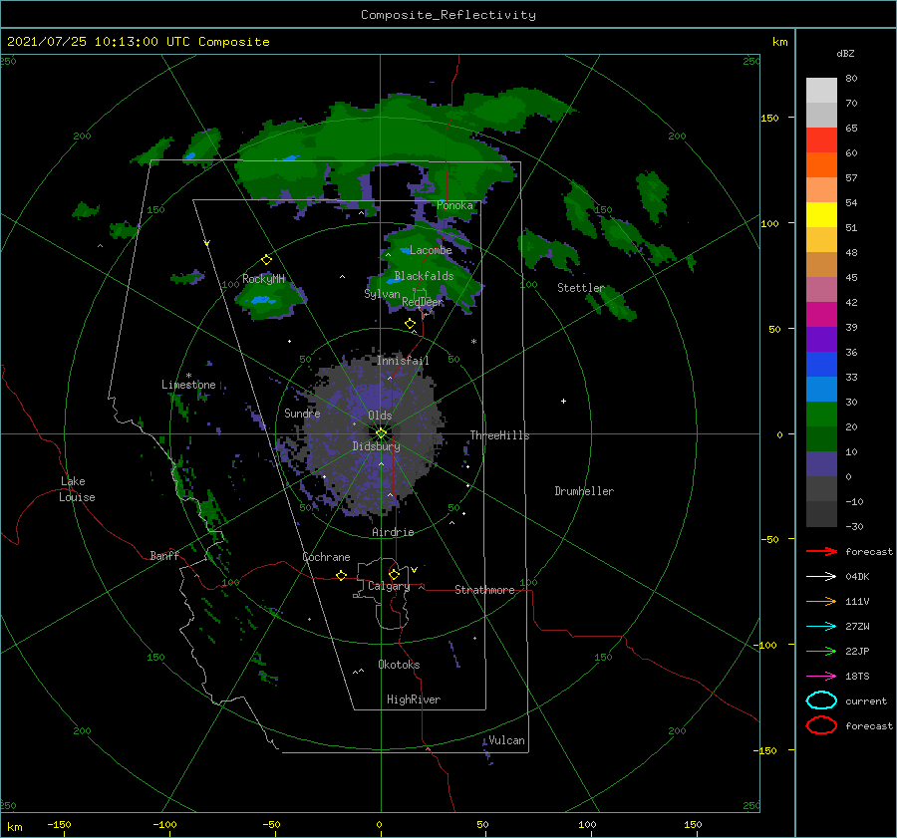Click the HighRiver city label
Viewport: 897px width, 838px height.
coord(414,699)
